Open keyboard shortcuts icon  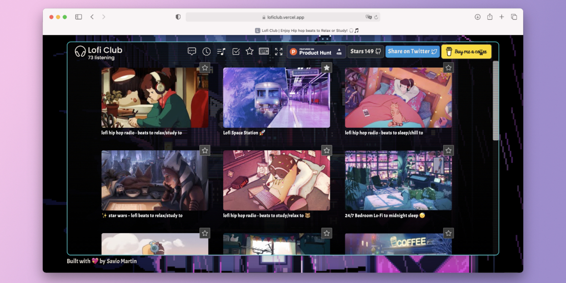pyautogui.click(x=264, y=51)
